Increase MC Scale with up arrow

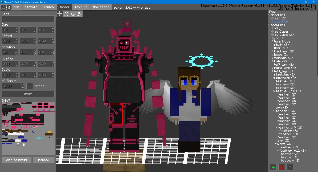coord(23,85)
